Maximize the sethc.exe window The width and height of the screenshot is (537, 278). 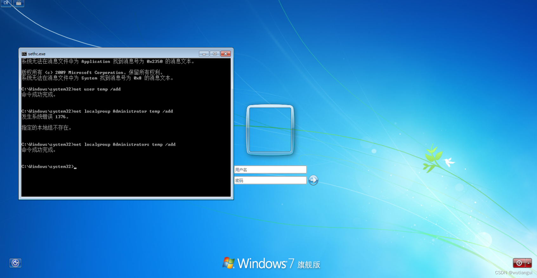[215, 54]
